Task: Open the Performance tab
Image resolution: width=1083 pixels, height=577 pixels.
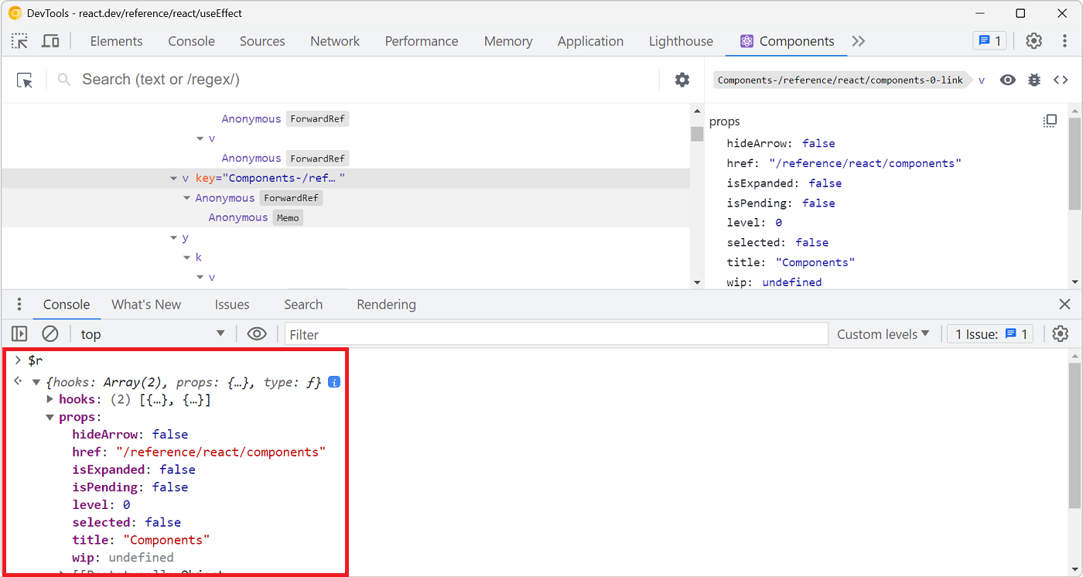Action: 422,41
